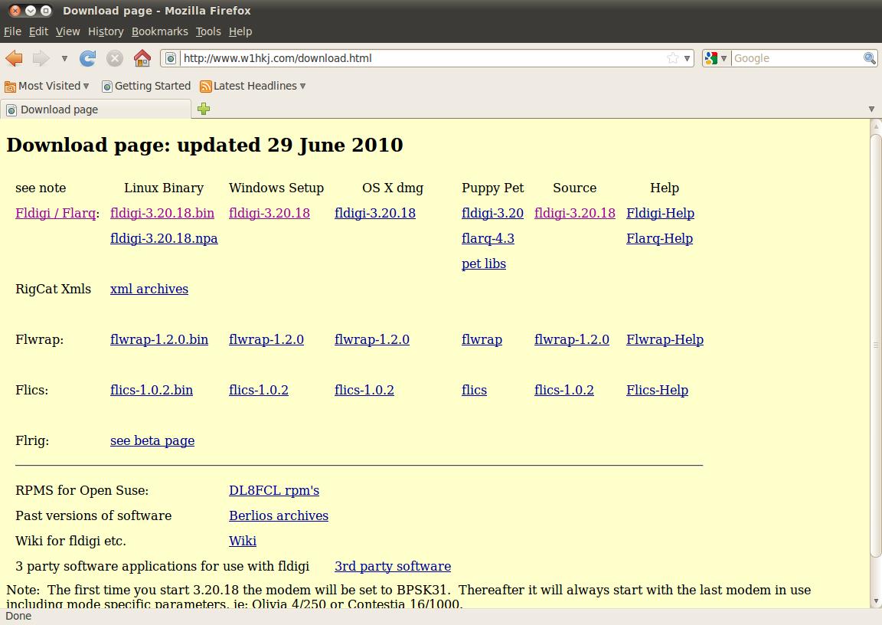Click the vertical page scrollbar
Viewport: 882px width, 625px height.
tap(876, 345)
